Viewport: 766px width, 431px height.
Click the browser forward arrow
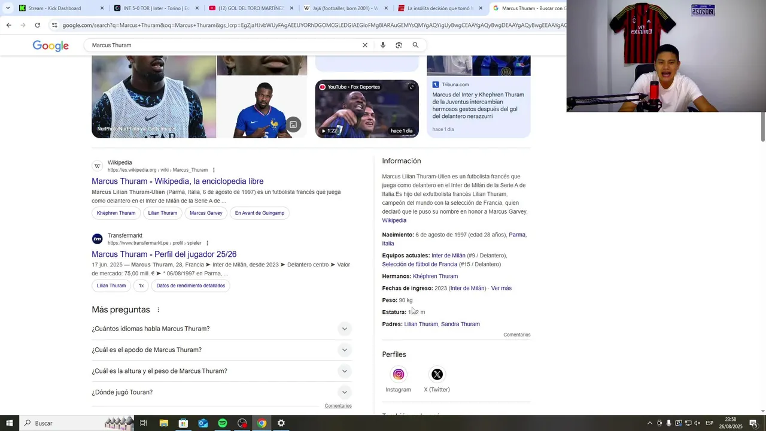(23, 25)
